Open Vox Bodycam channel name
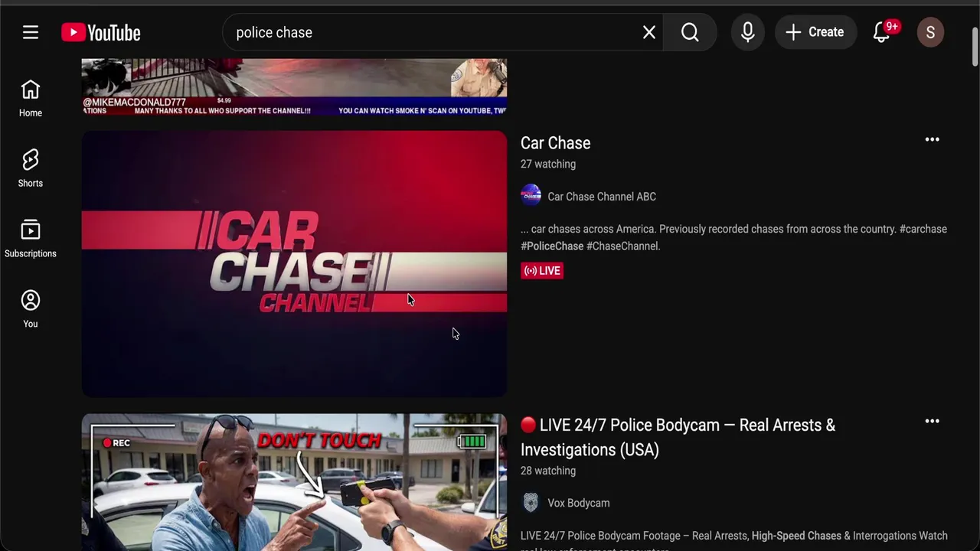The image size is (980, 551). coord(578,503)
